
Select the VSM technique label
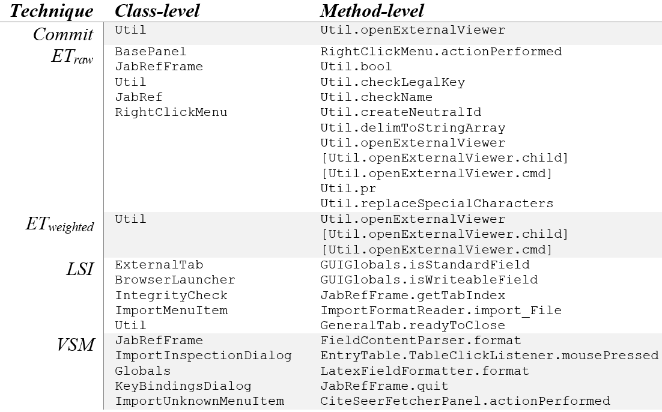[x=76, y=345]
